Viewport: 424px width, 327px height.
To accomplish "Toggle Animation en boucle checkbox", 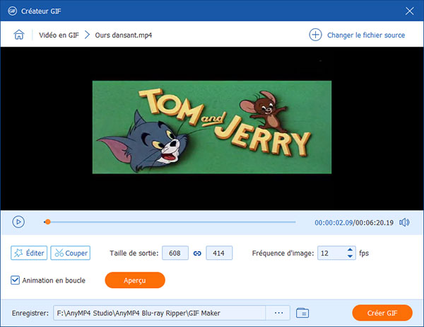I will pyautogui.click(x=15, y=280).
